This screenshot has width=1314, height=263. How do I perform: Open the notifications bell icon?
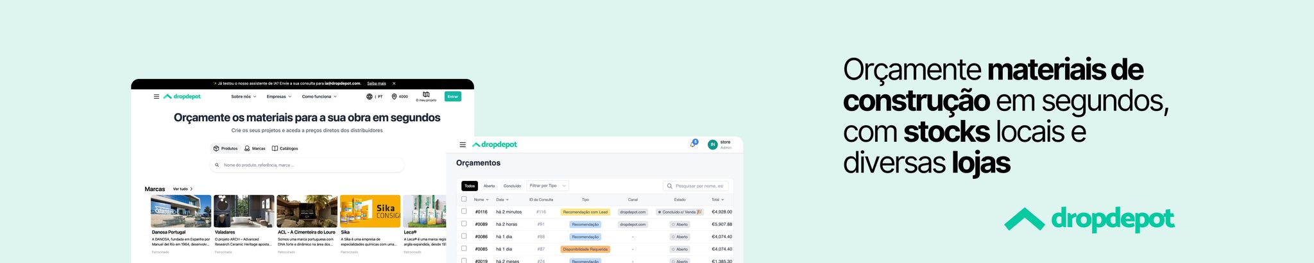[693, 144]
